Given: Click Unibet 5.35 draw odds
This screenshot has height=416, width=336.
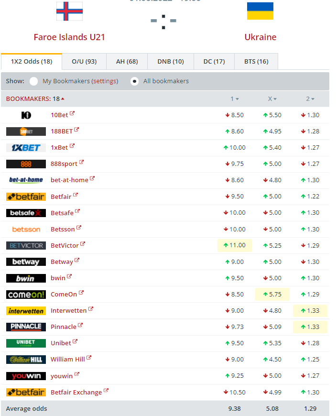Looking at the screenshot, I should (x=272, y=343).
